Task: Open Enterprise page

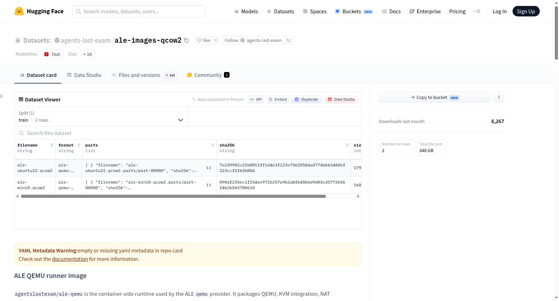Action: (x=425, y=11)
